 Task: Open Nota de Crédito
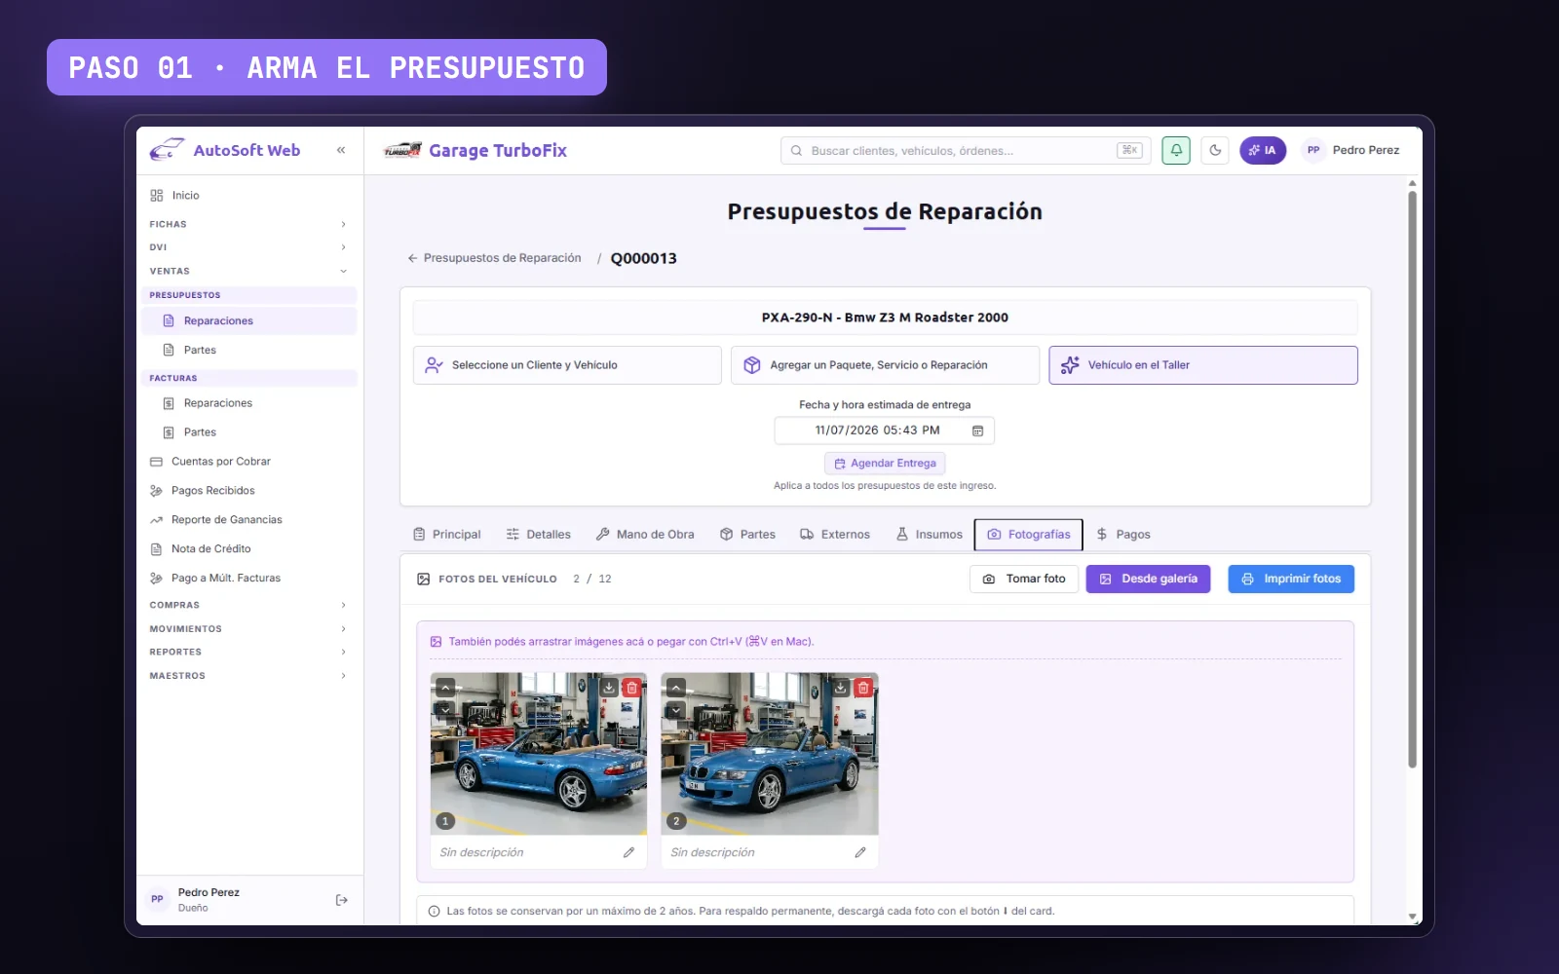211,549
